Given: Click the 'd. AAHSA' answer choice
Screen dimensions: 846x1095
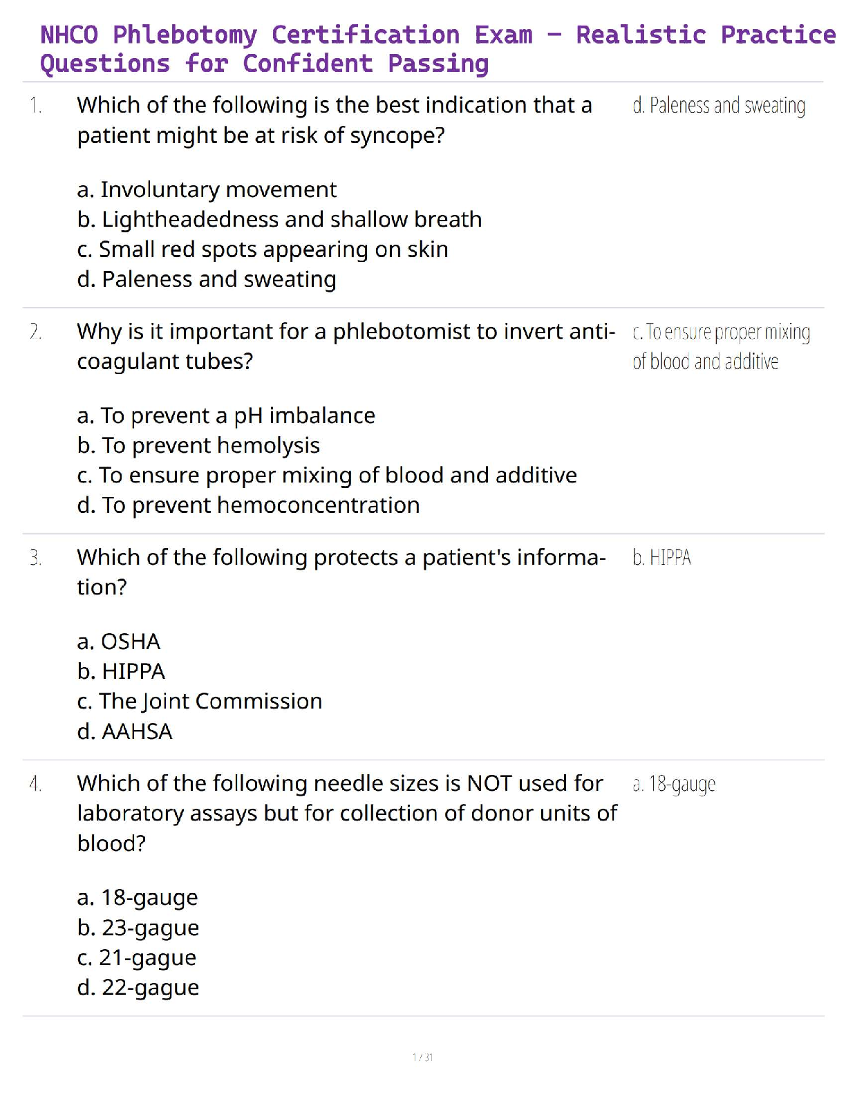Looking at the screenshot, I should 124,731.
